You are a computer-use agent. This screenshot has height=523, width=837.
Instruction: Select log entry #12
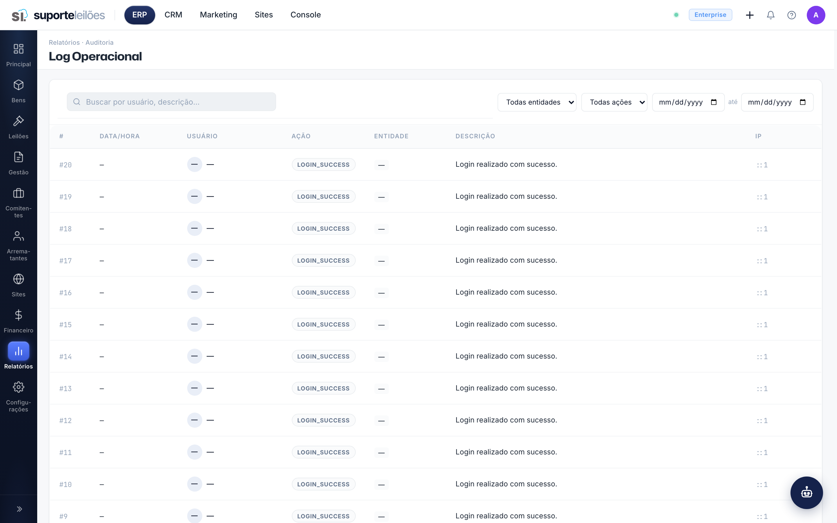coord(435,420)
